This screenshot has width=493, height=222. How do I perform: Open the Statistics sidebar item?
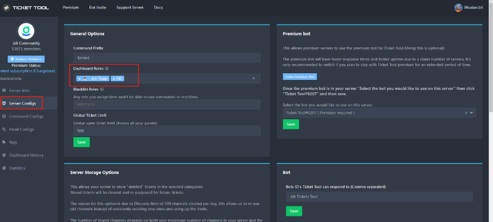click(x=17, y=168)
